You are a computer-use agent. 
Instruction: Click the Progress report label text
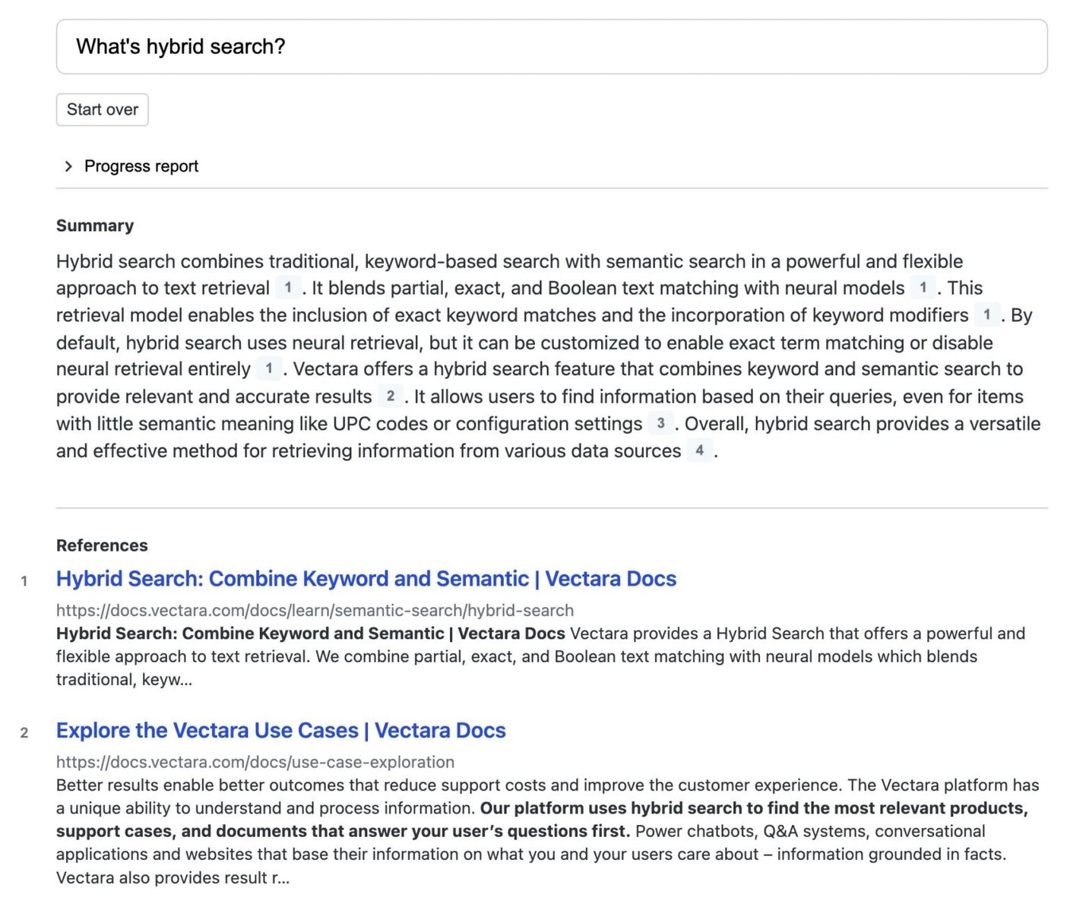[x=141, y=166]
